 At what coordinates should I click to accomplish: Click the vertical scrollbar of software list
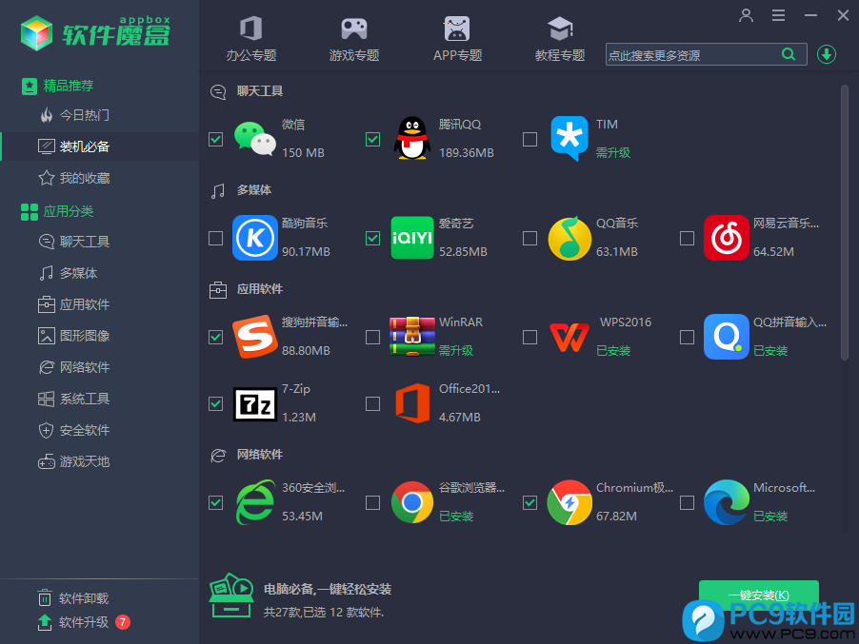point(844,223)
